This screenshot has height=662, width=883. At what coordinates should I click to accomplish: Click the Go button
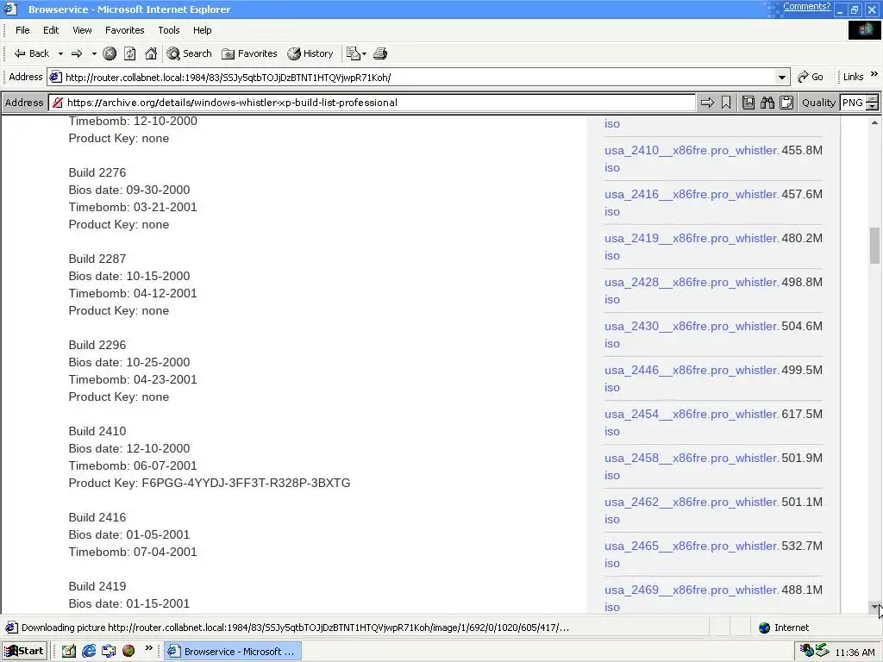click(x=811, y=77)
